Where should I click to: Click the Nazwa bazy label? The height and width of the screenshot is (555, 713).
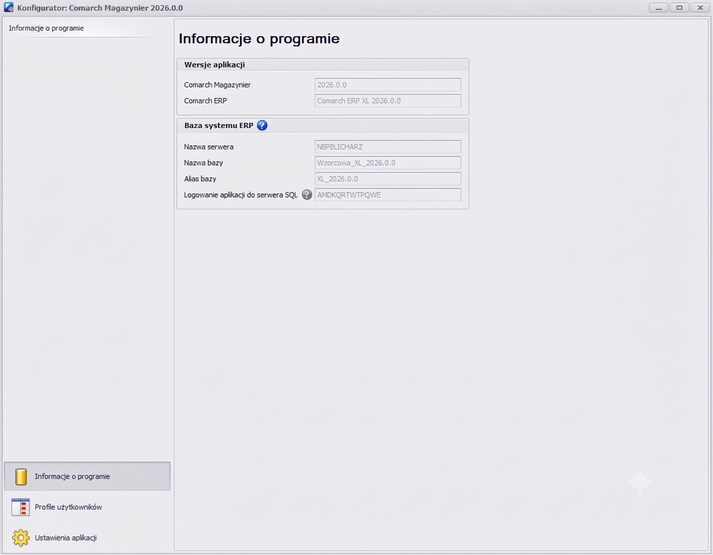click(204, 163)
